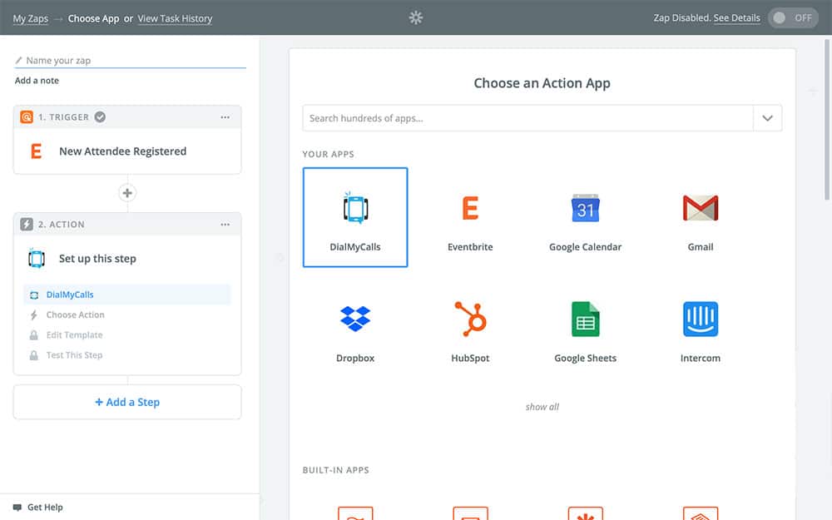Click the See Details link
Image resolution: width=832 pixels, height=520 pixels.
(x=736, y=18)
